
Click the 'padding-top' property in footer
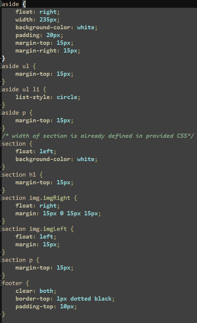[x=34, y=307]
